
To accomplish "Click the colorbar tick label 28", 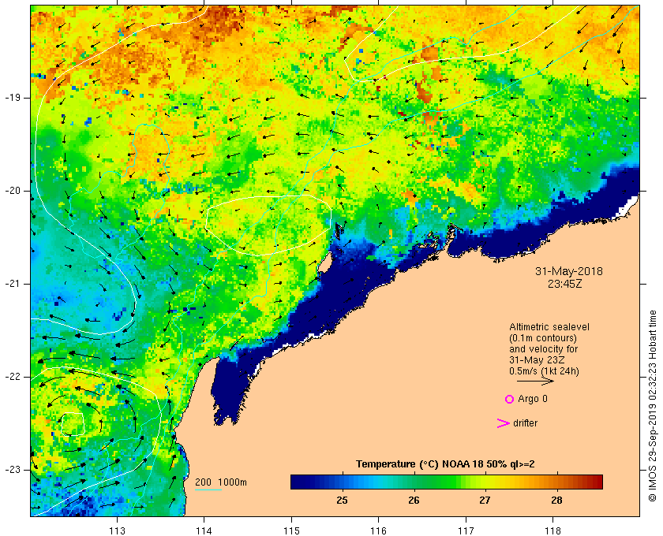I will [x=556, y=501].
